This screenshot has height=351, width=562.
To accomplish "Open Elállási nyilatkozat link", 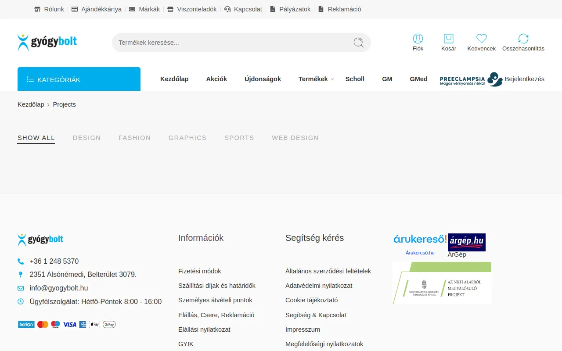I will coord(204,330).
